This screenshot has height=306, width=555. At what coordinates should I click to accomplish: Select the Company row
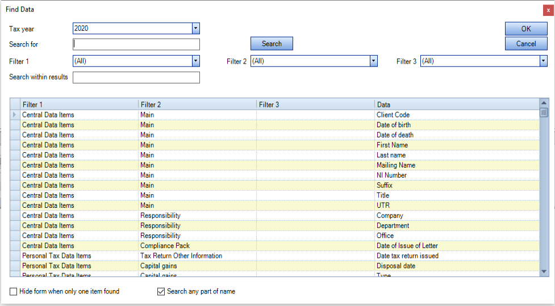274,215
